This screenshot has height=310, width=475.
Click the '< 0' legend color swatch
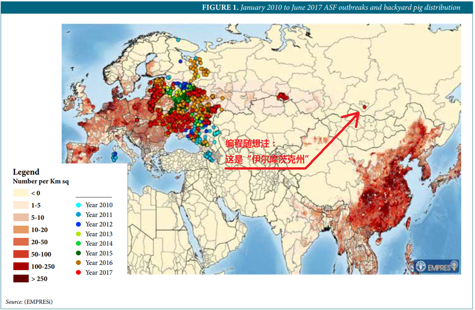20,193
